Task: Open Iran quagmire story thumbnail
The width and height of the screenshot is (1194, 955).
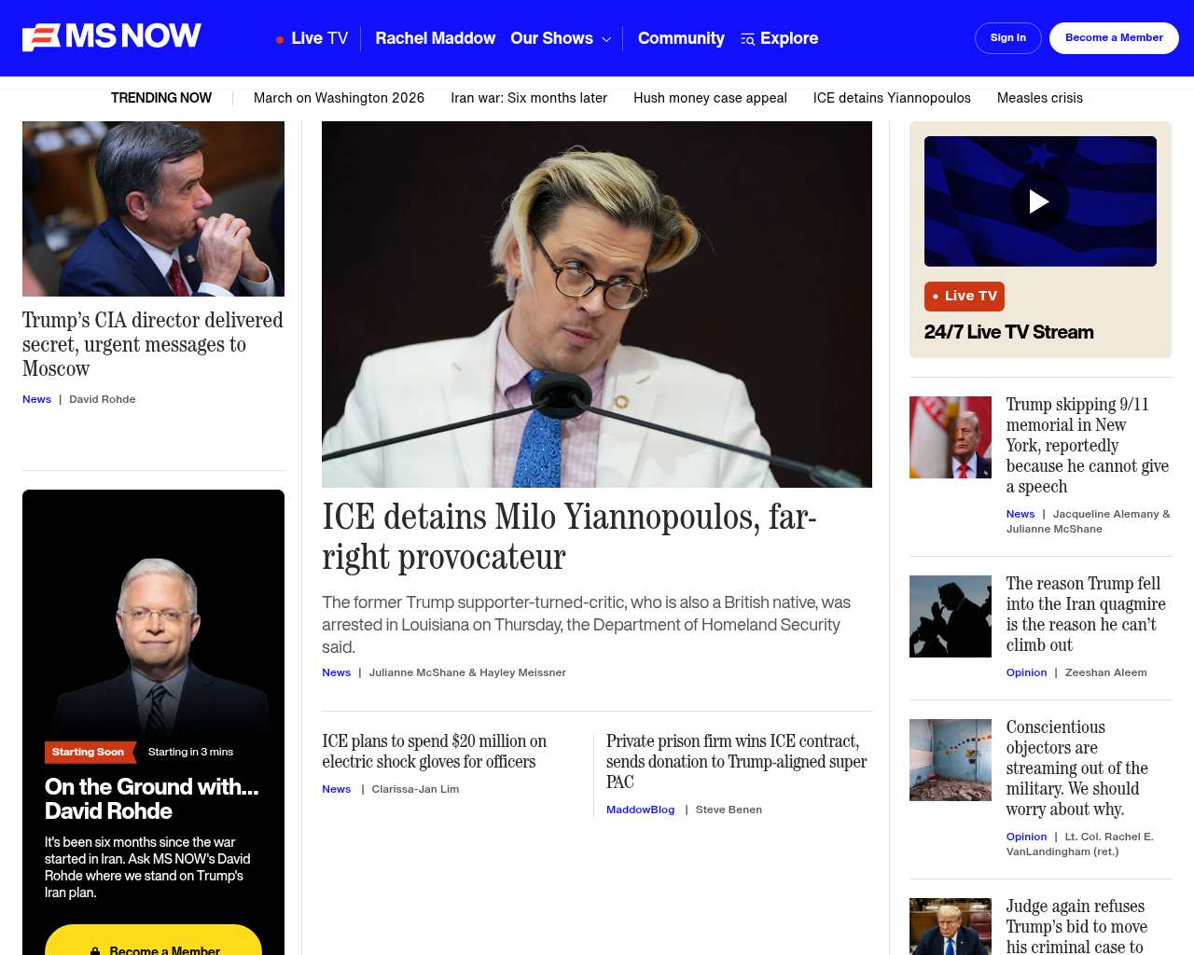Action: (951, 616)
